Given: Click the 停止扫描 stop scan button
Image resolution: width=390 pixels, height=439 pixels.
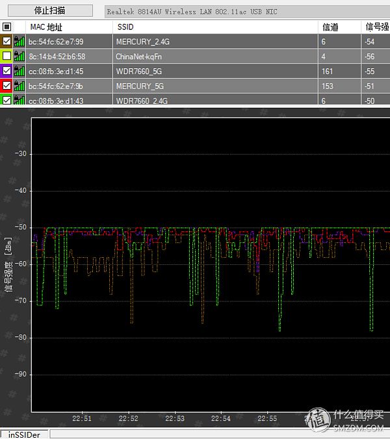Looking at the screenshot, I should [50, 10].
